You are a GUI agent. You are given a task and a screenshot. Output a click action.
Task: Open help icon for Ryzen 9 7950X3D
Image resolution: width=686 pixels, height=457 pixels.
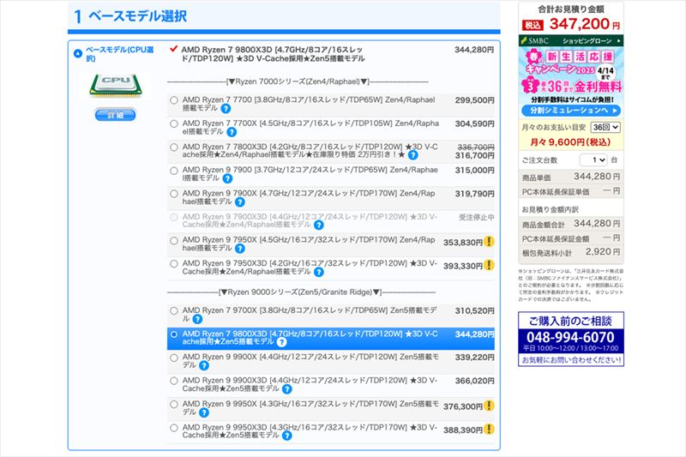pyautogui.click(x=319, y=272)
